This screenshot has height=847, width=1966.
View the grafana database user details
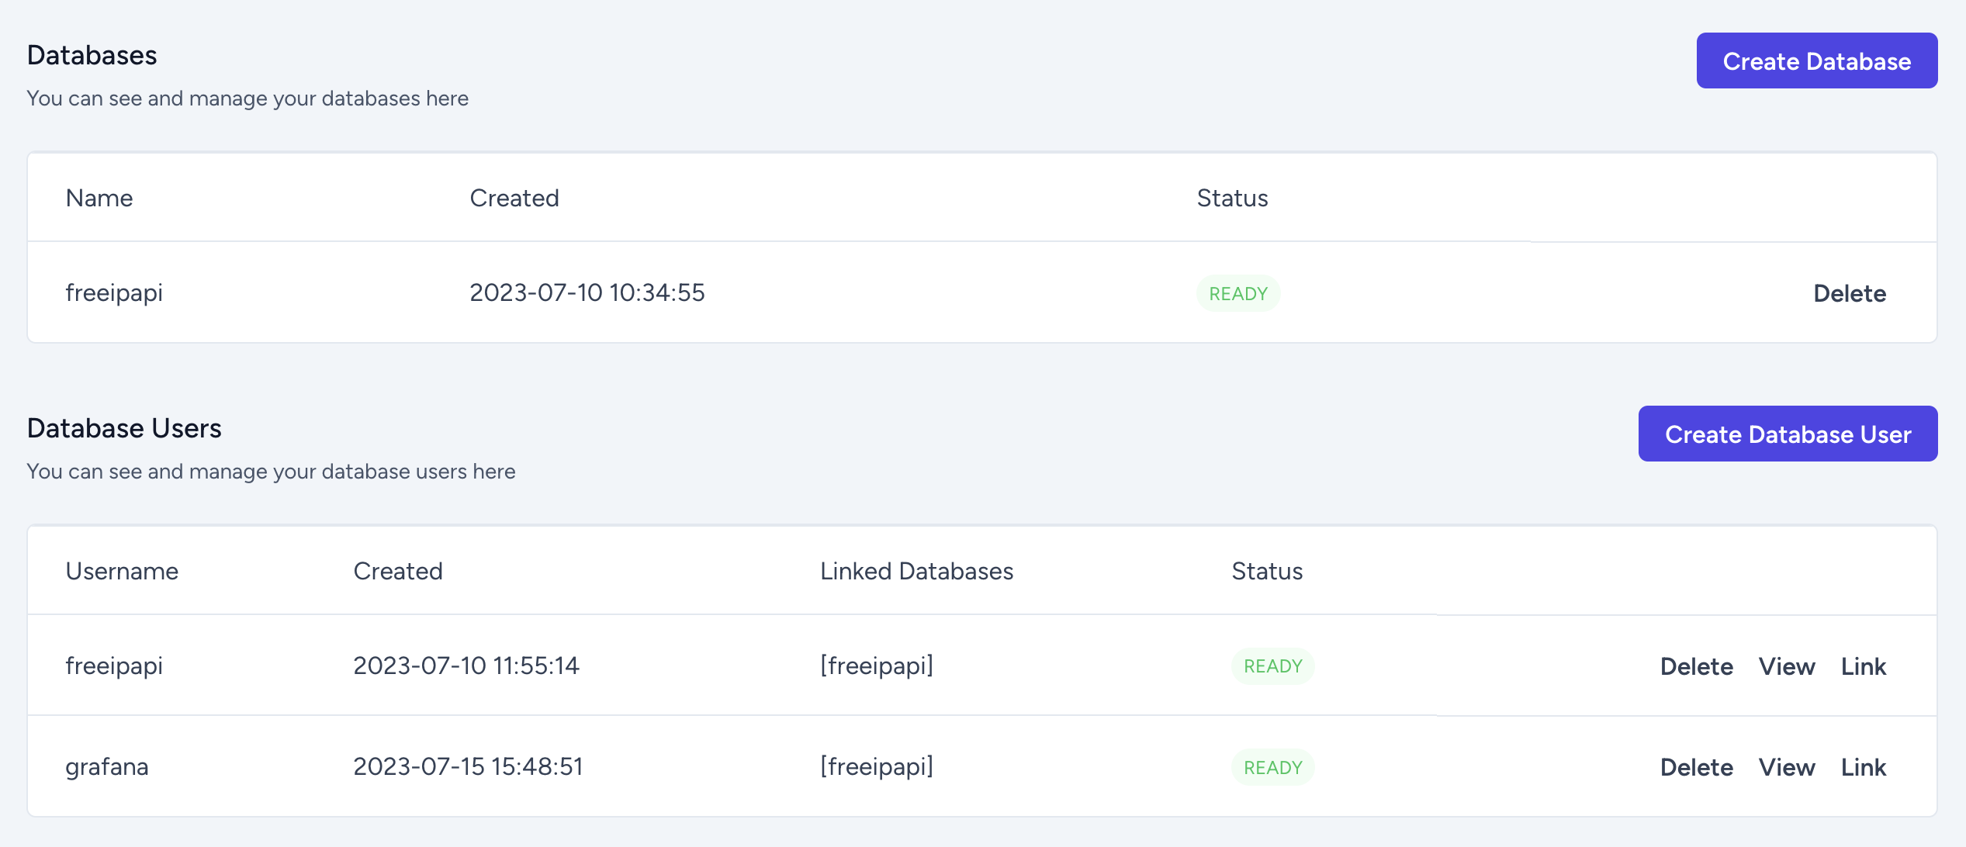coord(1787,767)
